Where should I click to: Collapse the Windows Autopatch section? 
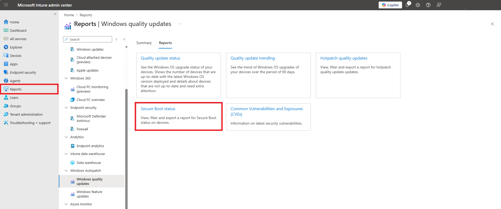coord(66,170)
